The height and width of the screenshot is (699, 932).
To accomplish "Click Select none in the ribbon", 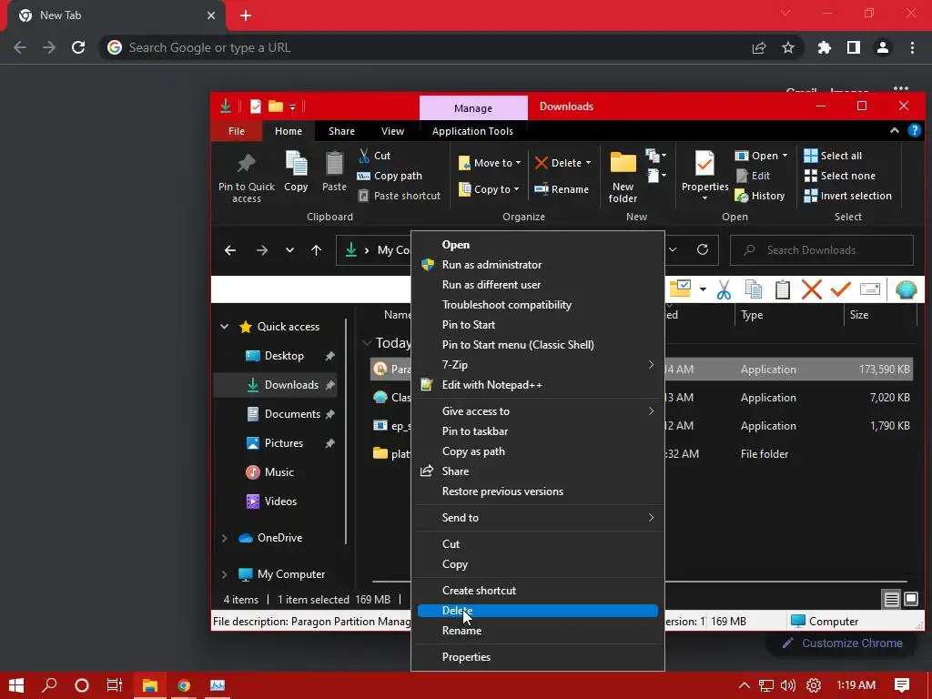I will (840, 176).
